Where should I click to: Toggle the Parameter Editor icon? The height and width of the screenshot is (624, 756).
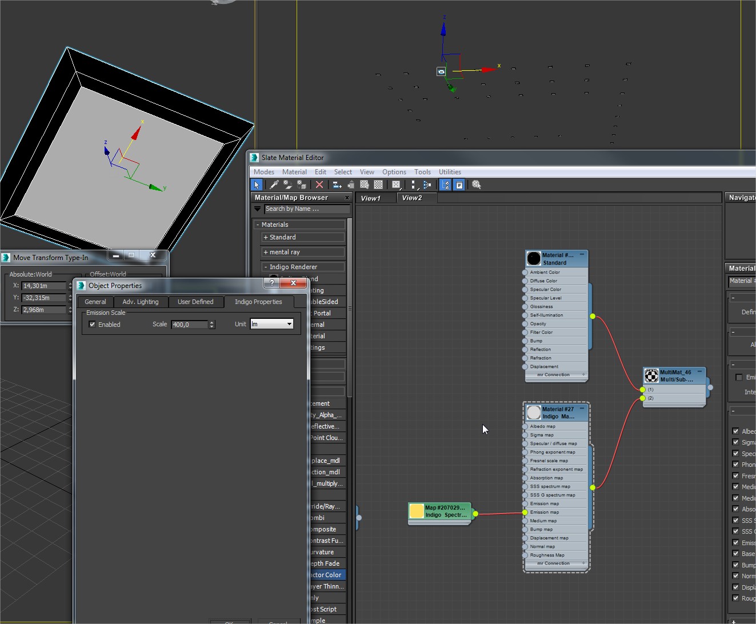click(x=459, y=185)
